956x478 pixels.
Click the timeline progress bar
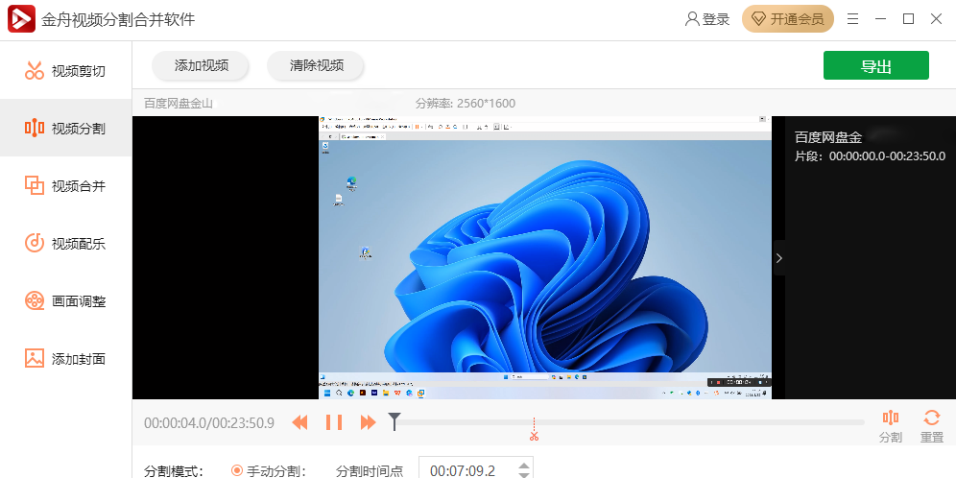(630, 422)
